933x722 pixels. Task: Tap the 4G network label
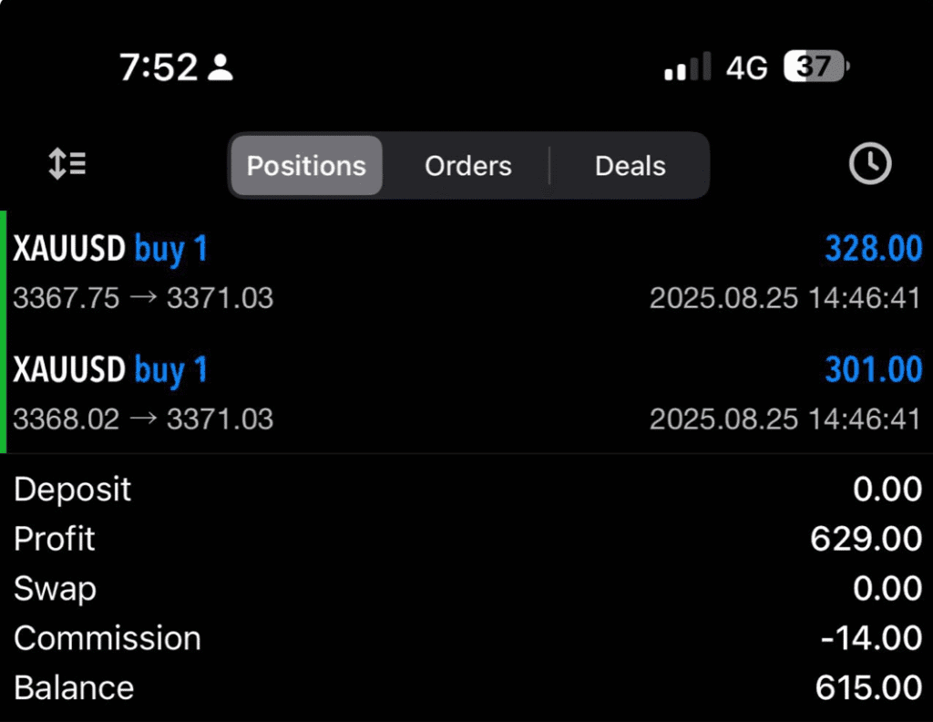(746, 67)
